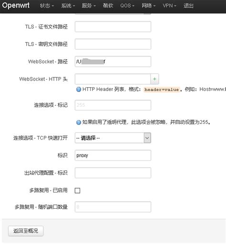Open the 服务 menu
226x244 pixels.
[89, 6]
